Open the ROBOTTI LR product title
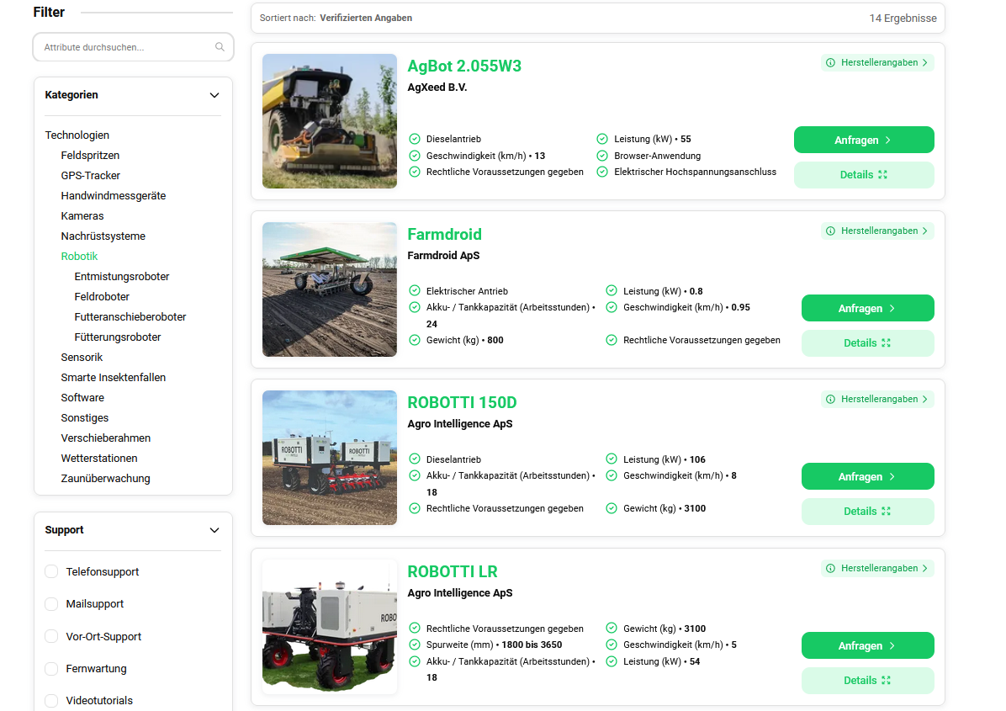The image size is (1006, 711). pos(453,572)
